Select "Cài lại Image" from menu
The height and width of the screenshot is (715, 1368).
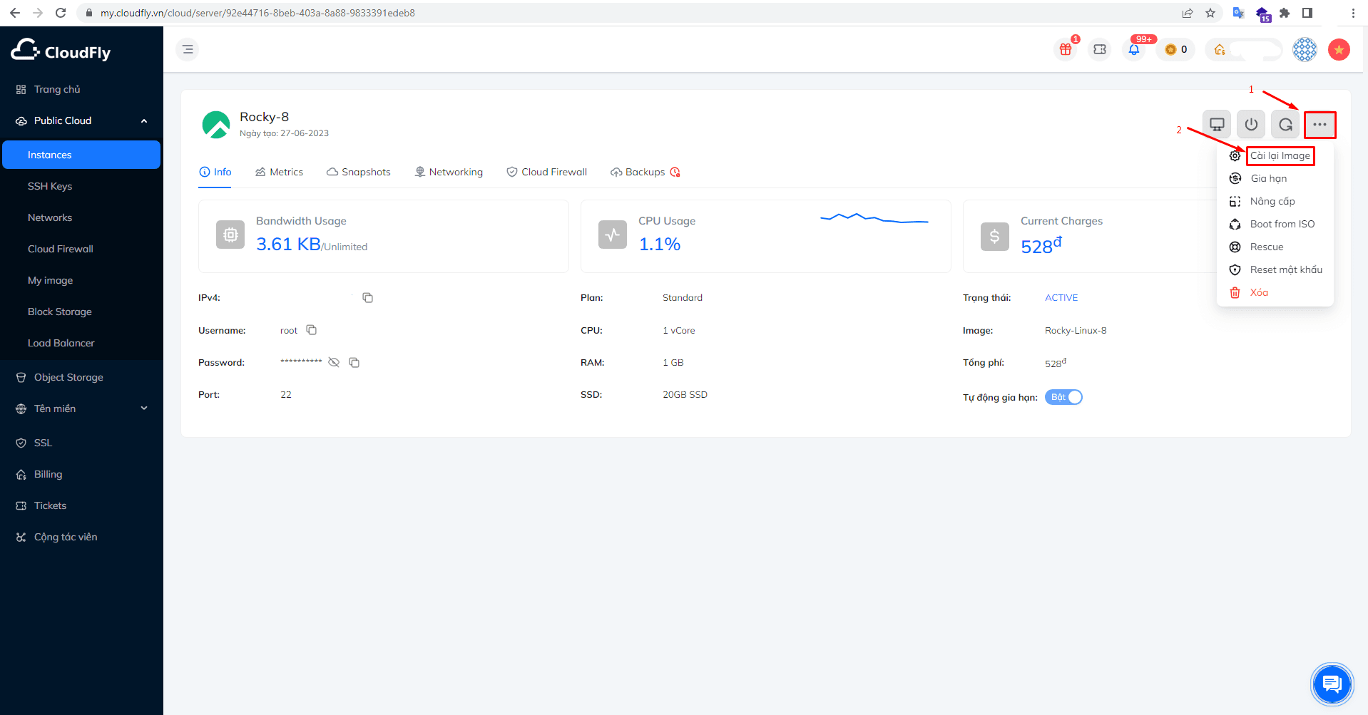1280,155
